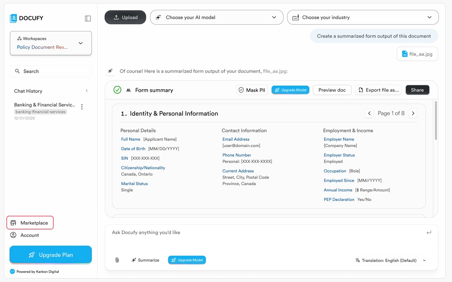Click the Translation language icon

[358, 260]
